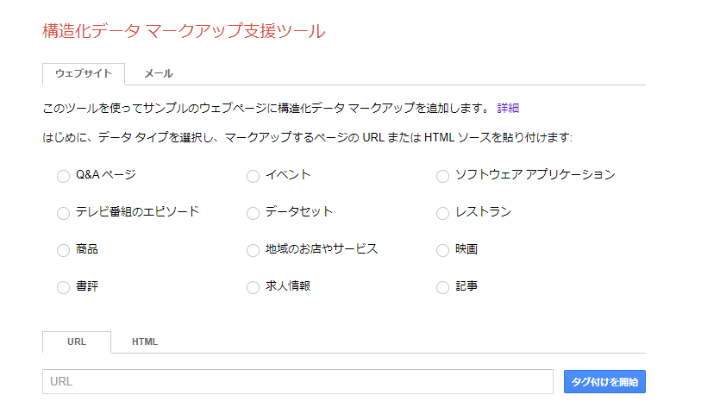Select the Q&Aページ radio button

pyautogui.click(x=63, y=176)
